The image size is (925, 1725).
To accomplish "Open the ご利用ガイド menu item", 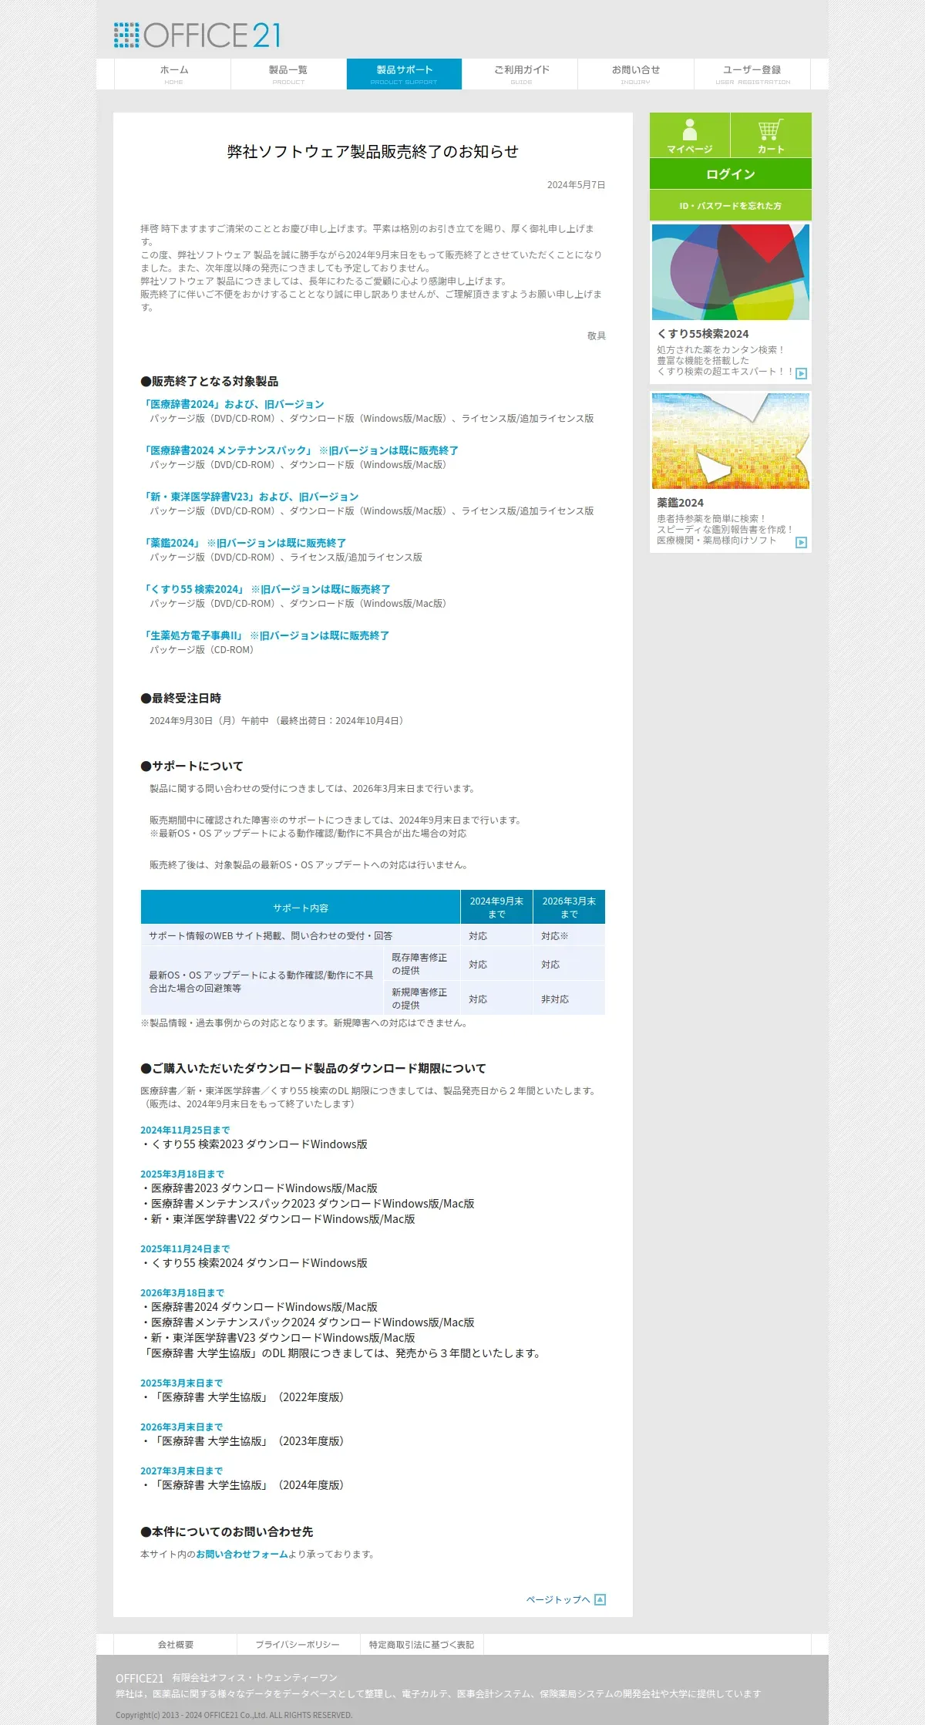I will point(521,74).
